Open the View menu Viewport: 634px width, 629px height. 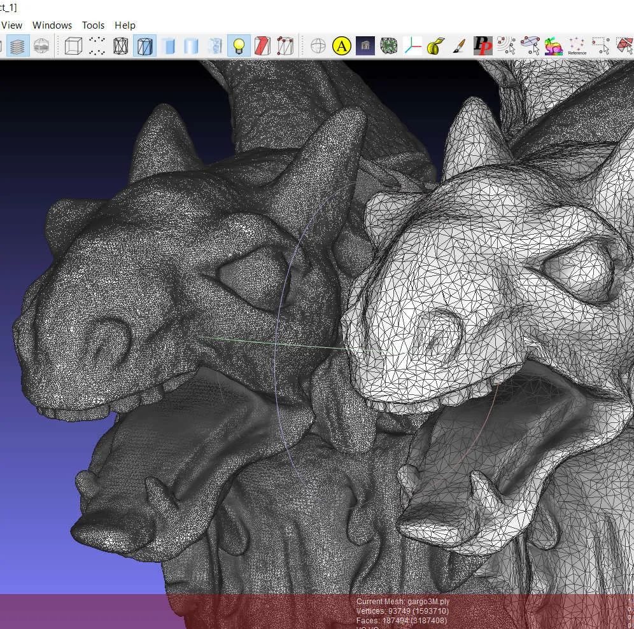point(12,25)
